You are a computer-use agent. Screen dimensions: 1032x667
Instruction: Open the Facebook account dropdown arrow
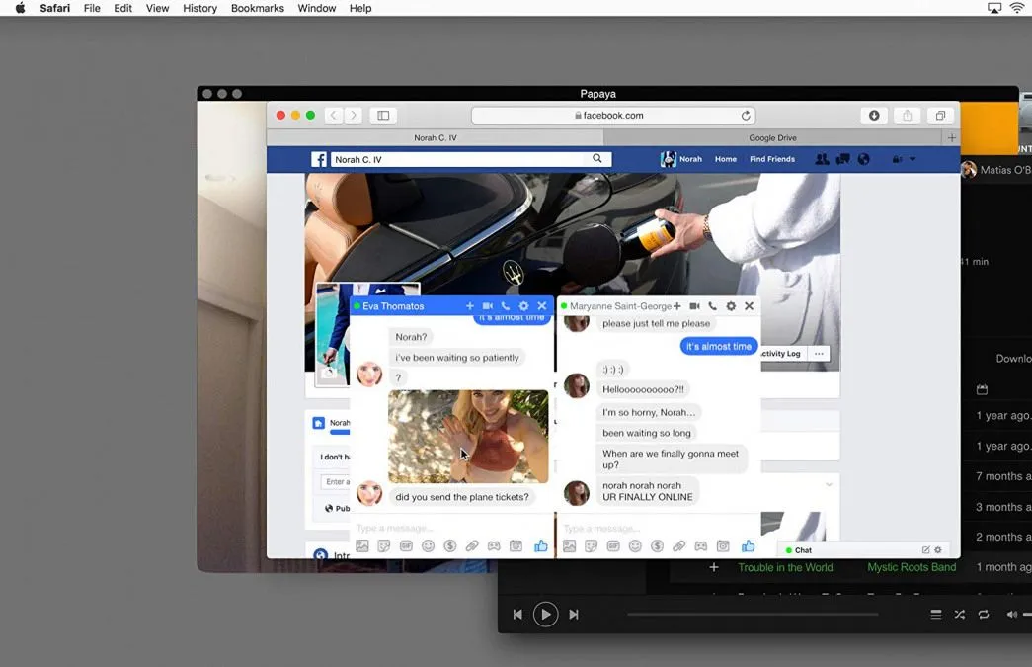(913, 159)
